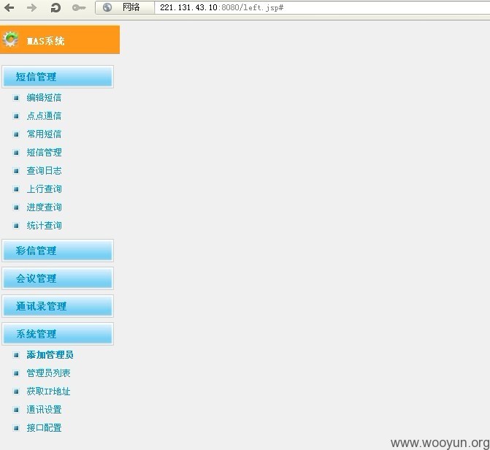
Task: Open the 常用短信 link
Action: pyautogui.click(x=44, y=134)
